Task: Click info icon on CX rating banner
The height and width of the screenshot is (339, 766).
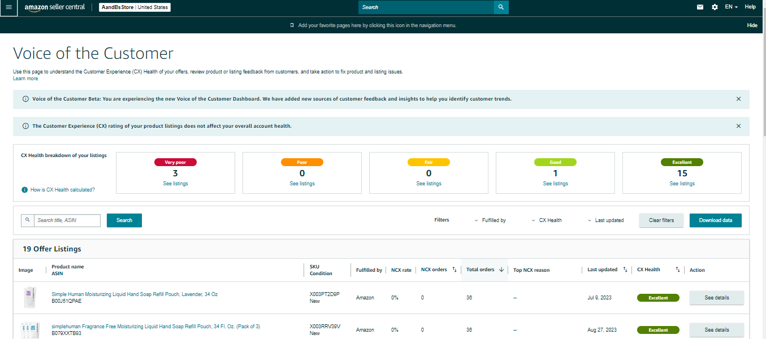Action: pos(25,126)
